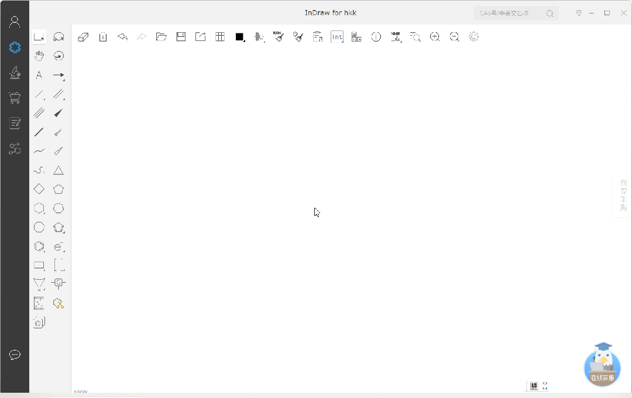Open the notes editor sidebar module
Viewport: 632px width, 398px height.
[x=15, y=123]
